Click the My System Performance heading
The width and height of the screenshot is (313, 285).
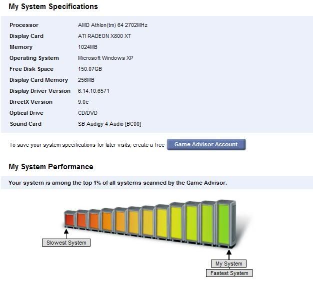pos(51,167)
